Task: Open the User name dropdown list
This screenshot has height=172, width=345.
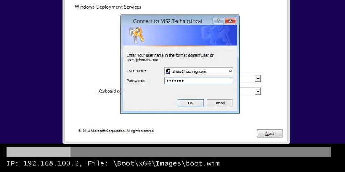Action: (230, 71)
